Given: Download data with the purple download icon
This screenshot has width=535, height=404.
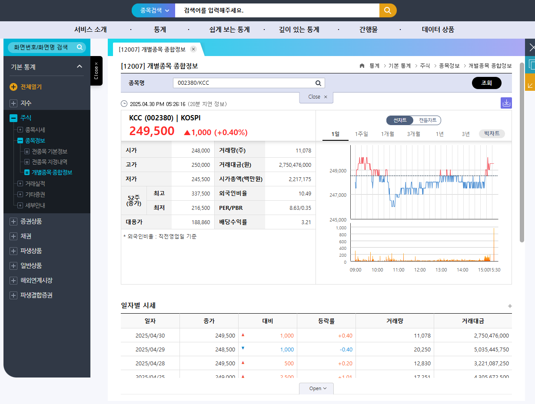Looking at the screenshot, I should (506, 103).
